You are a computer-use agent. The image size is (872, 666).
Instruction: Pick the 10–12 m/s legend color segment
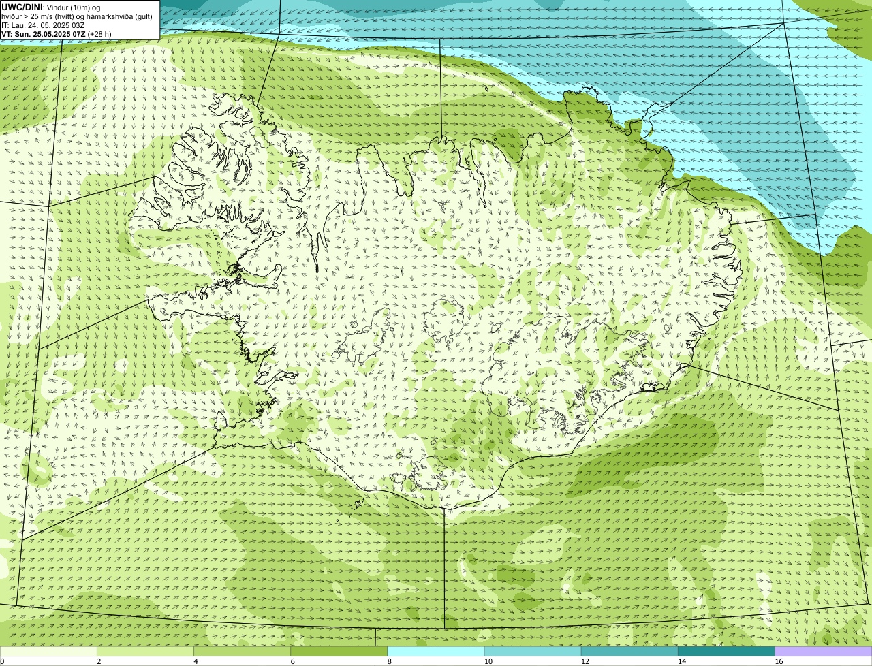tap(533, 652)
